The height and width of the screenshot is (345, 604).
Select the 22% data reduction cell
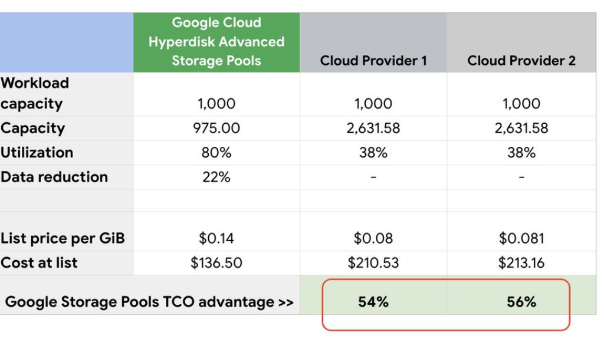216,177
